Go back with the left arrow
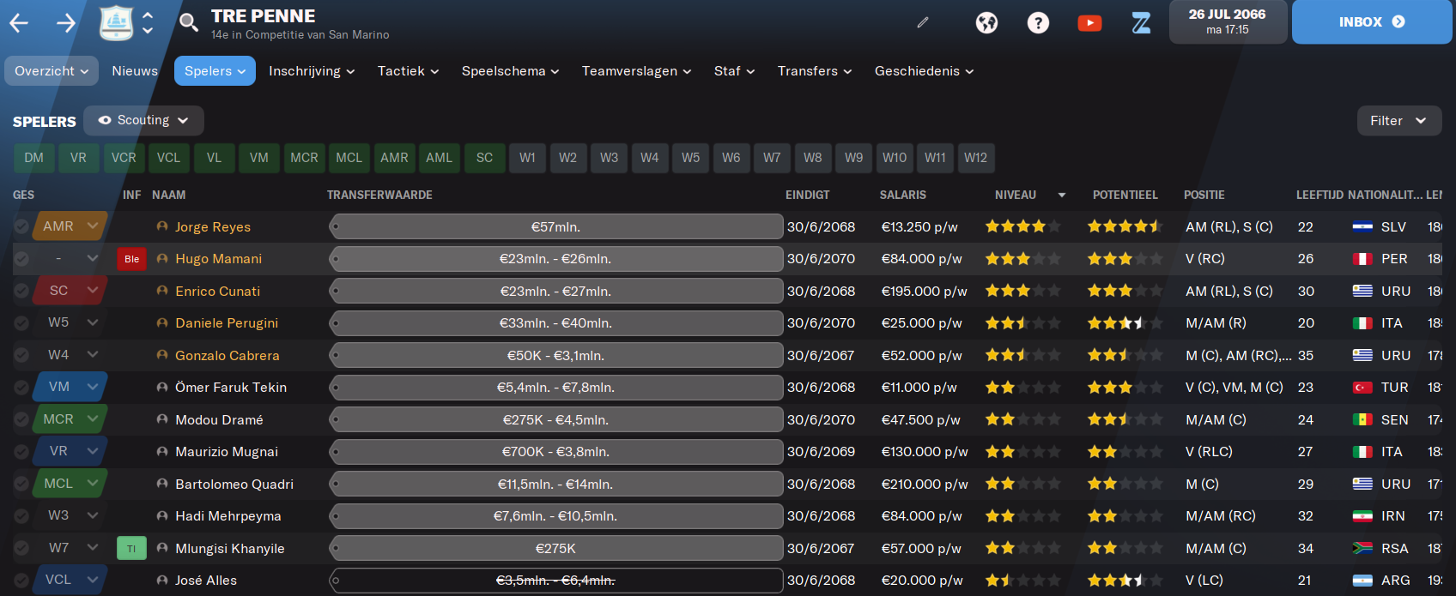The width and height of the screenshot is (1456, 596). tap(19, 23)
